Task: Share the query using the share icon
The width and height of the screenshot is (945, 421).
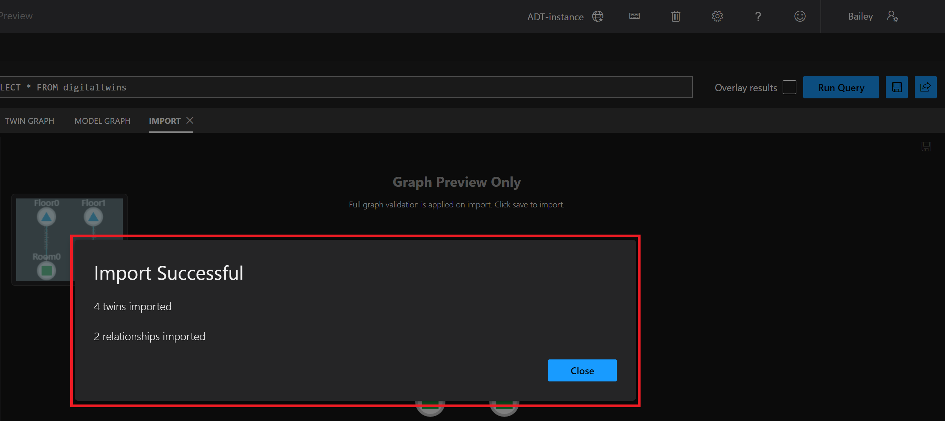Action: click(925, 87)
